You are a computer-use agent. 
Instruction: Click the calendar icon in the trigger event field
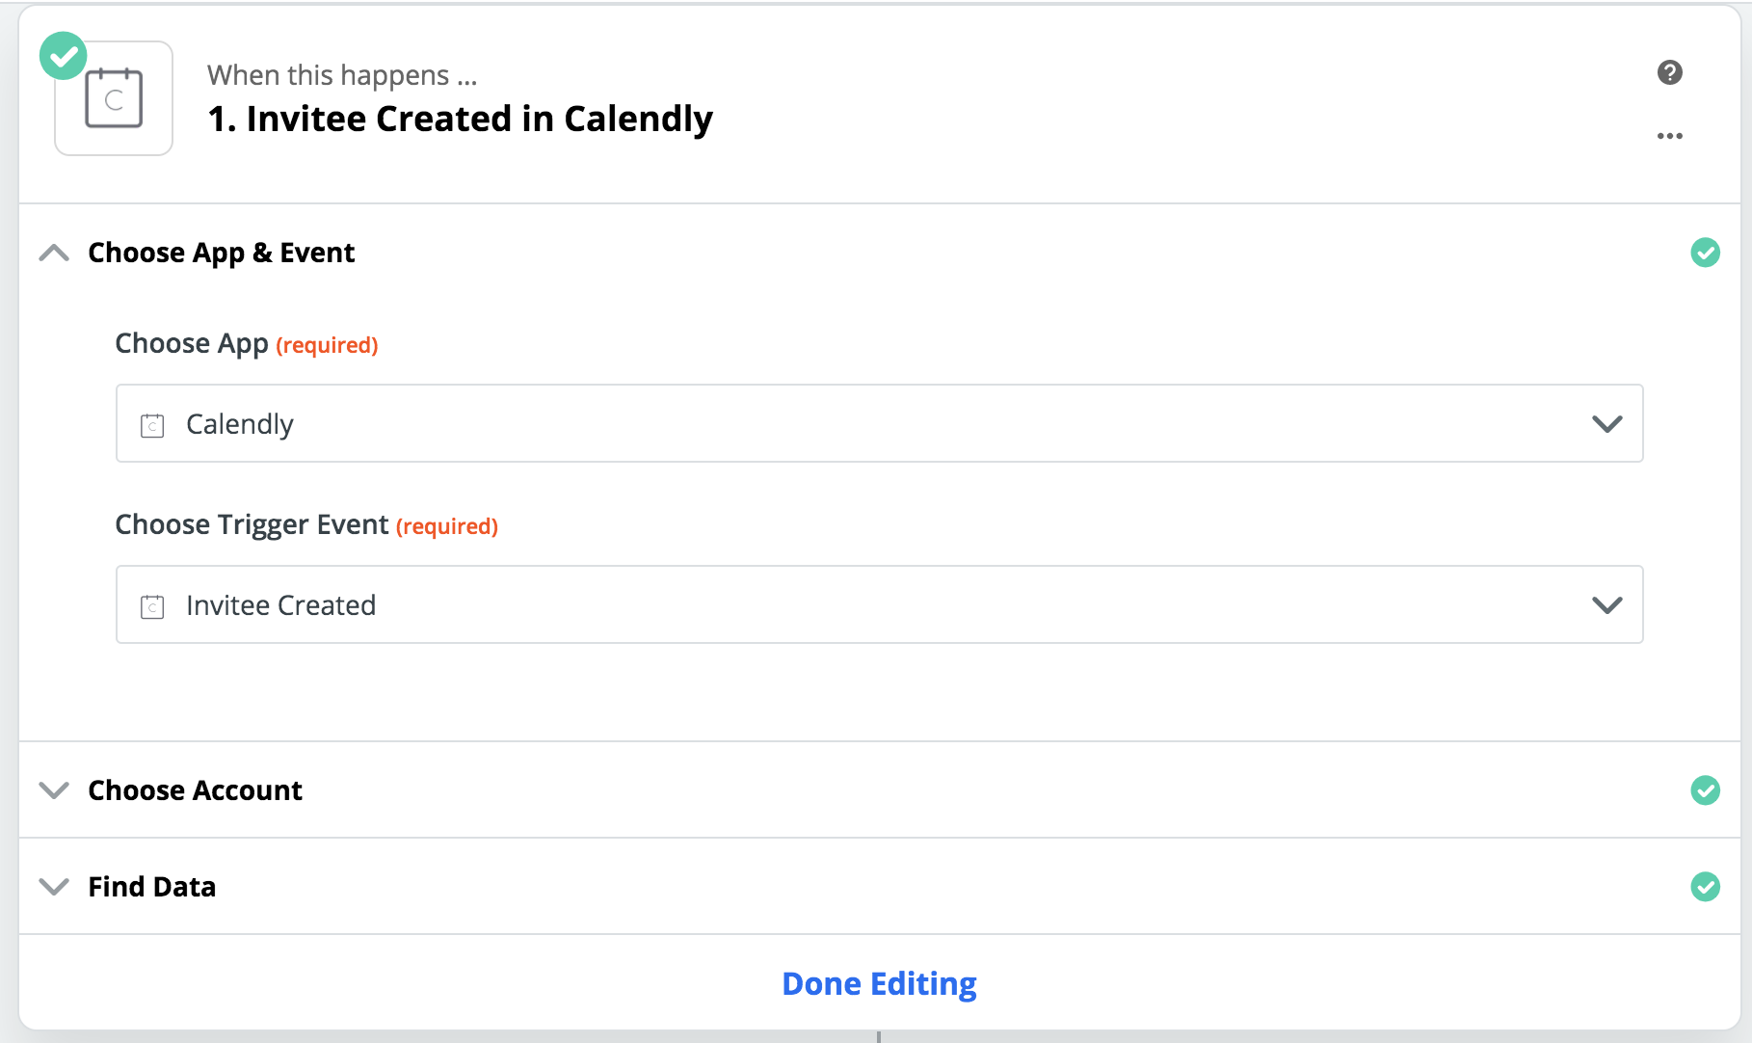152,605
